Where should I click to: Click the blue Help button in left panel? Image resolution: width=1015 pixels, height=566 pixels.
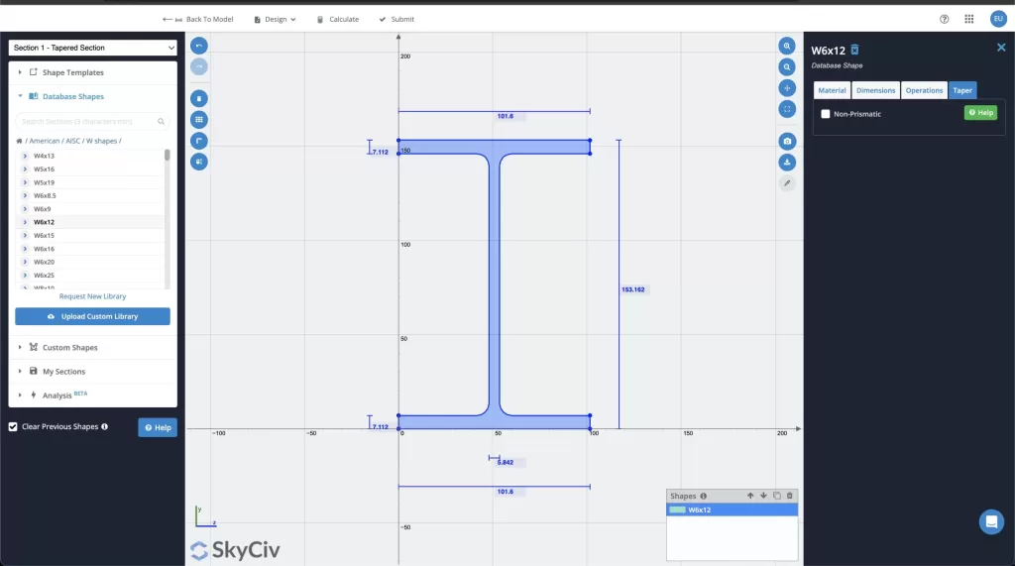158,427
